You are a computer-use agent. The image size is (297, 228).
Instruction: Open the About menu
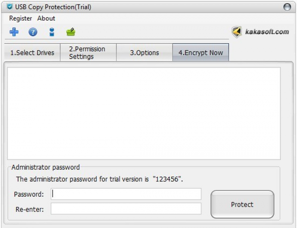click(x=46, y=18)
